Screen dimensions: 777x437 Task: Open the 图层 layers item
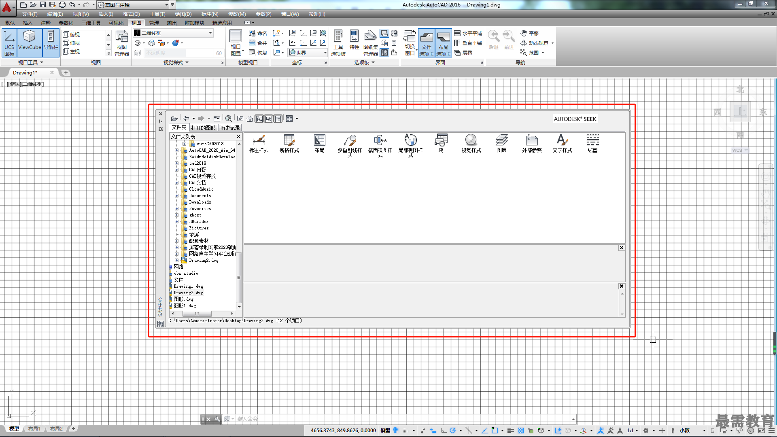tap(501, 144)
